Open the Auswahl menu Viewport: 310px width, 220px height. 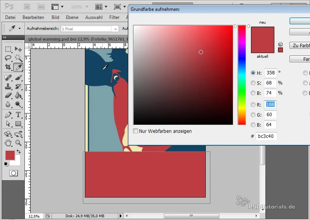tap(94, 17)
